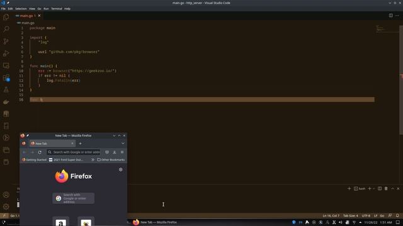Show more bookmarks with double chevron
The width and height of the screenshot is (403, 226).
coord(93,159)
